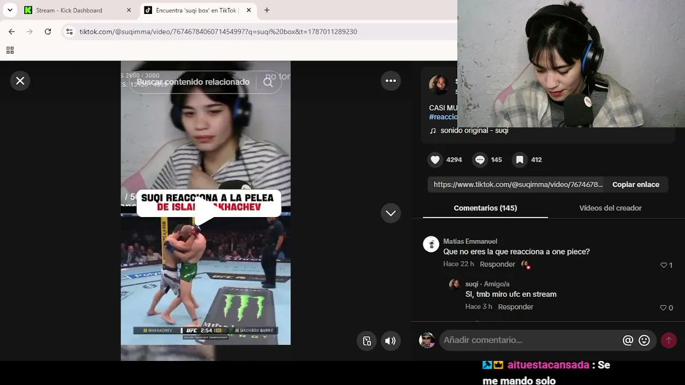The width and height of the screenshot is (685, 385).
Task: Toggle auto-scroll icon beside the volume button
Action: [x=367, y=341]
